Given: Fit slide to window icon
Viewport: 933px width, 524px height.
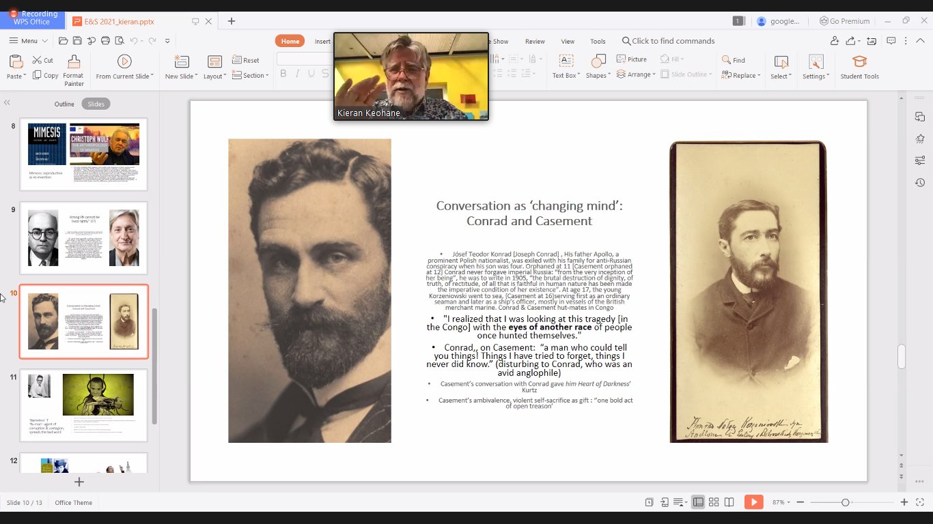Looking at the screenshot, I should pos(919,502).
